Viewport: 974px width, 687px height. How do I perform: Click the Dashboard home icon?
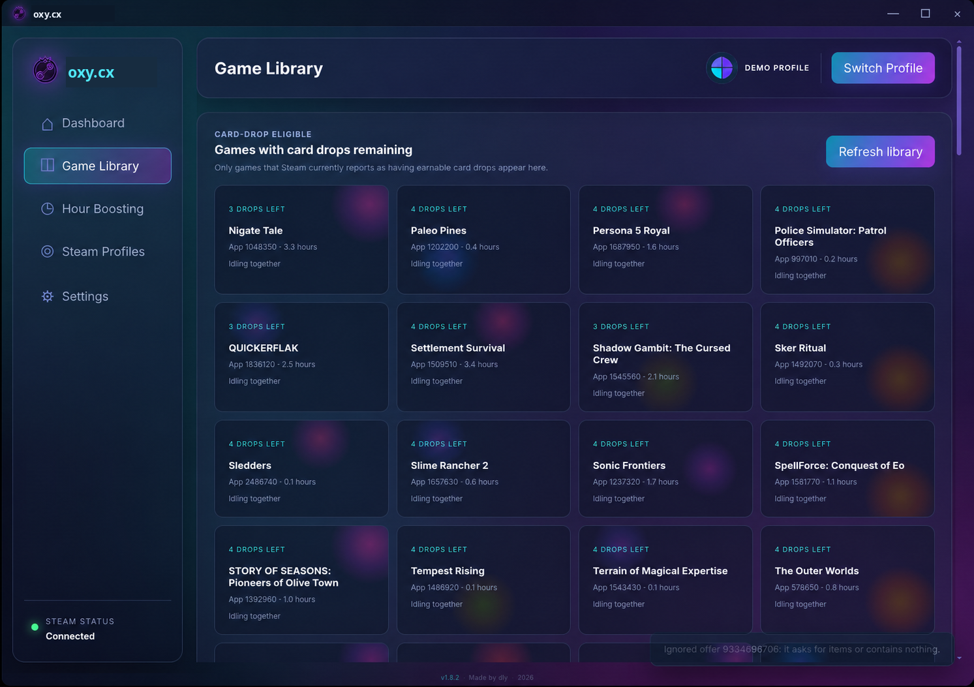point(48,123)
